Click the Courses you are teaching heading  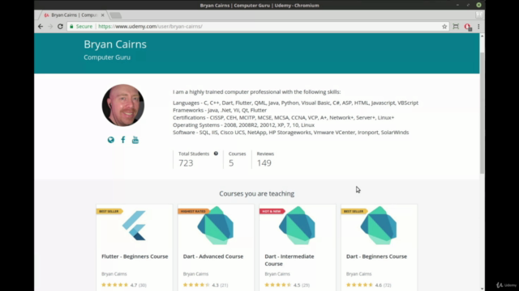coord(256,194)
